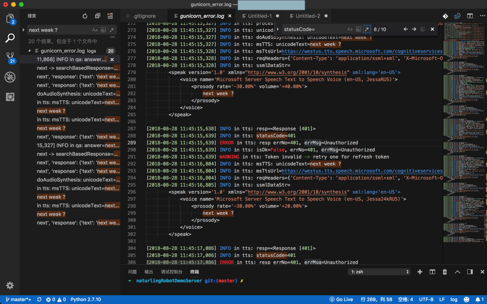Open the terminal selector dropdown '1: zsh'
The height and width of the screenshot is (304, 487).
point(379,272)
